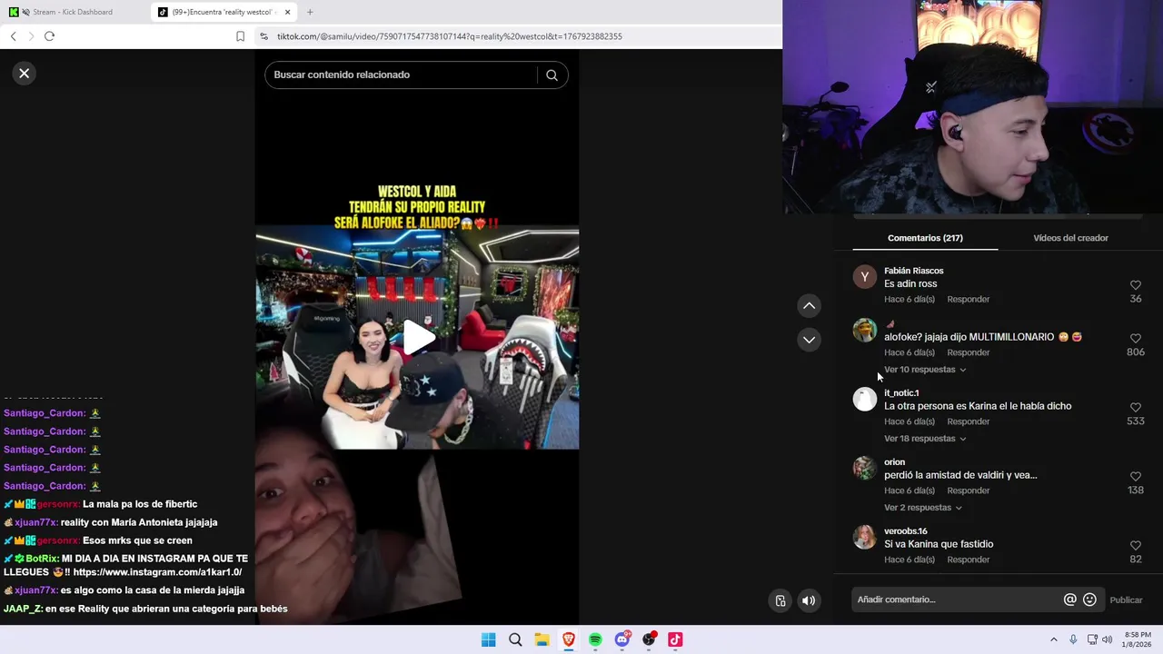Close the TikTok video viewer
The image size is (1163, 654).
25,74
